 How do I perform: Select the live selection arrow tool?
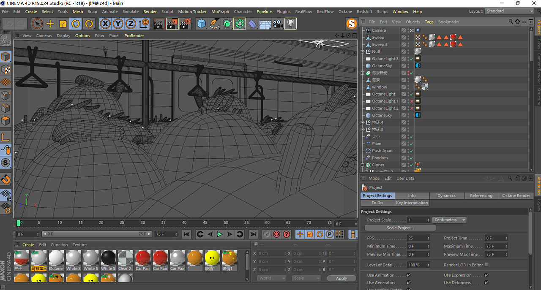tap(37, 24)
